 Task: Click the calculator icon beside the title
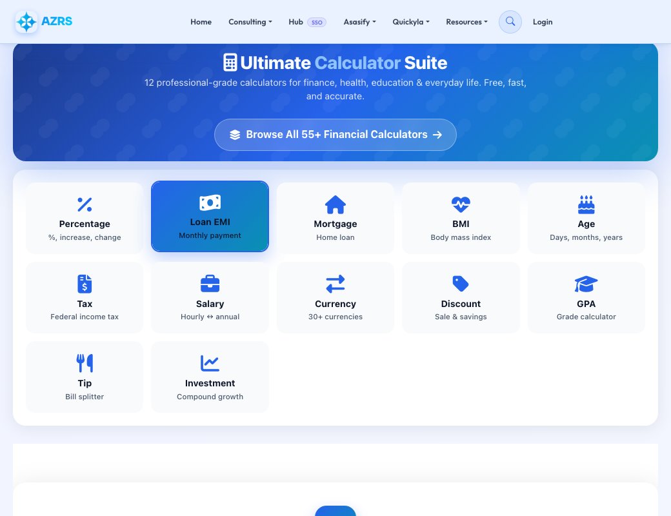coord(230,63)
